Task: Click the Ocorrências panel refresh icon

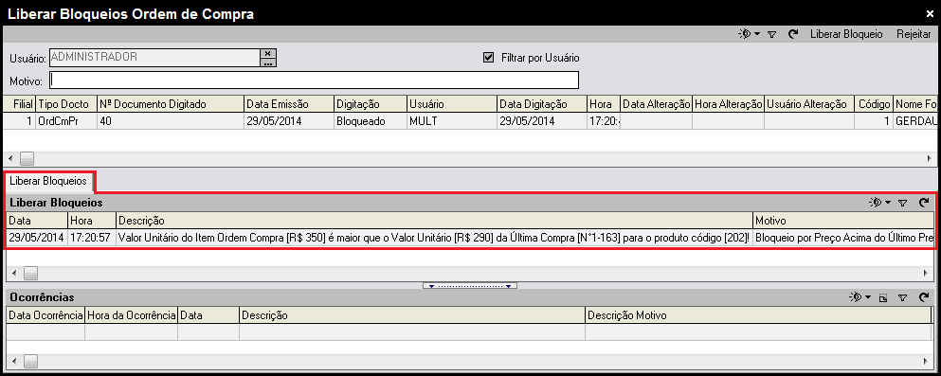Action: tap(924, 297)
